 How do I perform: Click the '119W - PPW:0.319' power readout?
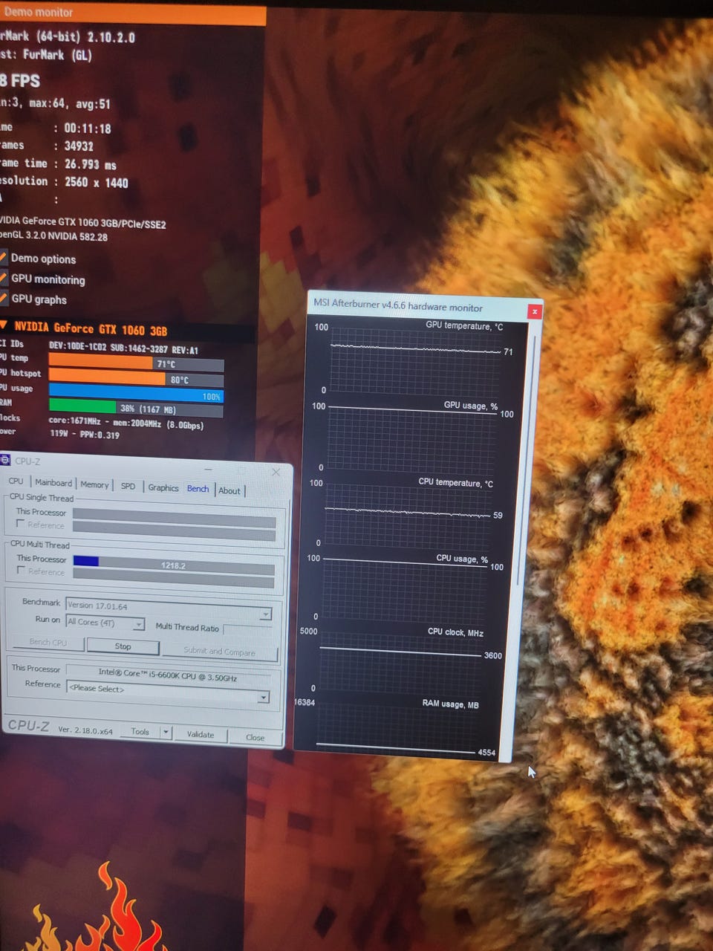[85, 434]
